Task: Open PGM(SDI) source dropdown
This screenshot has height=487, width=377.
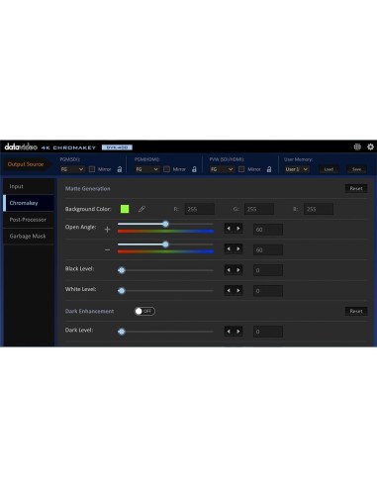Action: pyautogui.click(x=72, y=169)
